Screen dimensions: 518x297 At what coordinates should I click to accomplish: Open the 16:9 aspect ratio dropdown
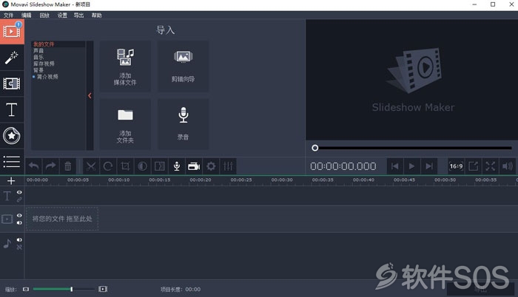457,166
